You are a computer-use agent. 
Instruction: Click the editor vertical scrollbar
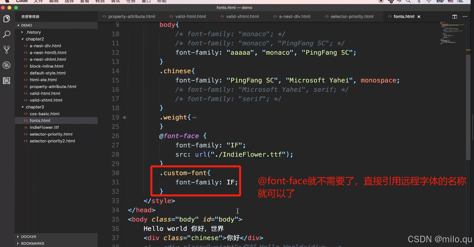tap(469, 107)
